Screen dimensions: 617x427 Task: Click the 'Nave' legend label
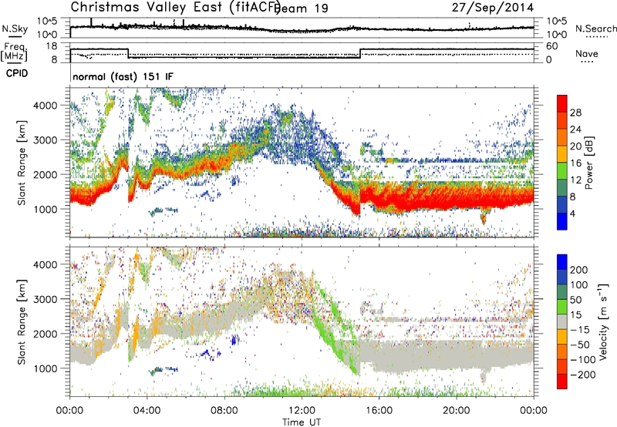click(587, 53)
